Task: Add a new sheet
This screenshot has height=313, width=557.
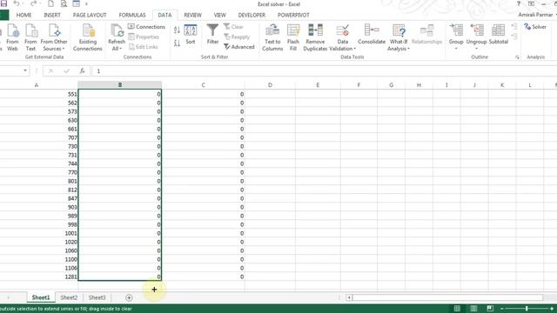Action: click(x=129, y=297)
